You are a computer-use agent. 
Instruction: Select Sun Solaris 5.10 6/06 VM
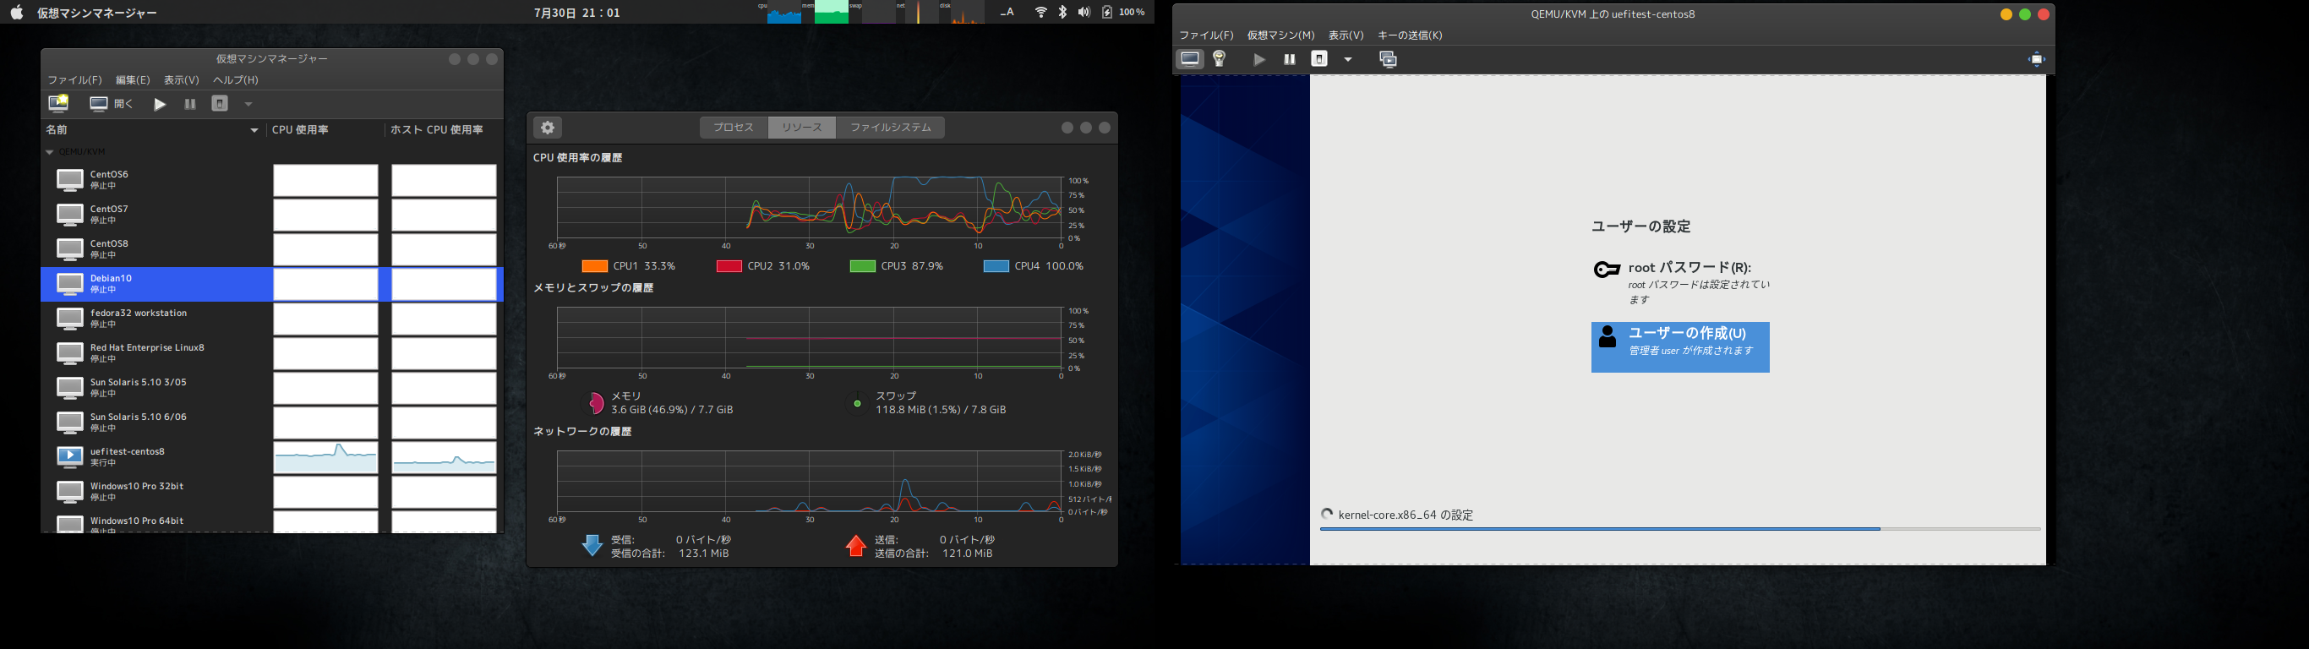tap(271, 423)
